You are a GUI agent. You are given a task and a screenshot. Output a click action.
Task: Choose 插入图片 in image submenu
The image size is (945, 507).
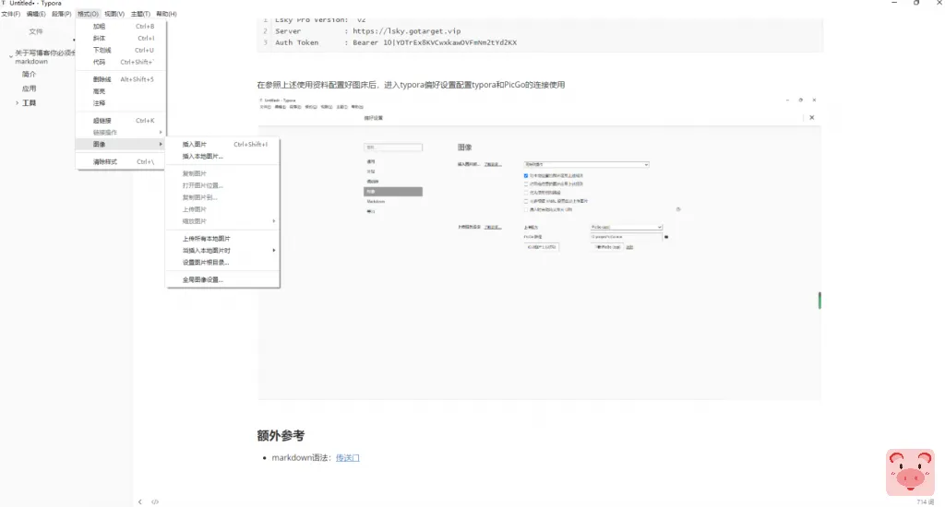pyautogui.click(x=223, y=145)
